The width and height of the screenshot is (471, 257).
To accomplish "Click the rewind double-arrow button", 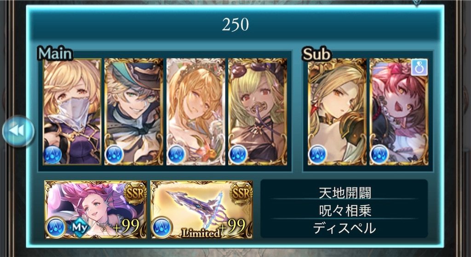I will (x=18, y=131).
